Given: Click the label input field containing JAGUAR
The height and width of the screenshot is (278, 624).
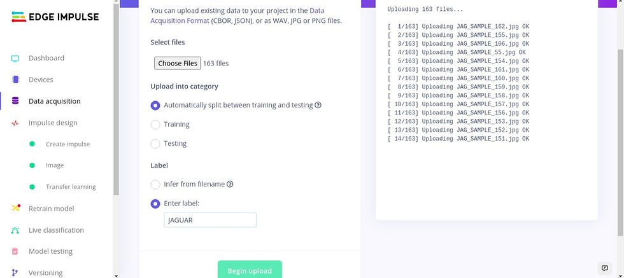Looking at the screenshot, I should click(x=210, y=220).
